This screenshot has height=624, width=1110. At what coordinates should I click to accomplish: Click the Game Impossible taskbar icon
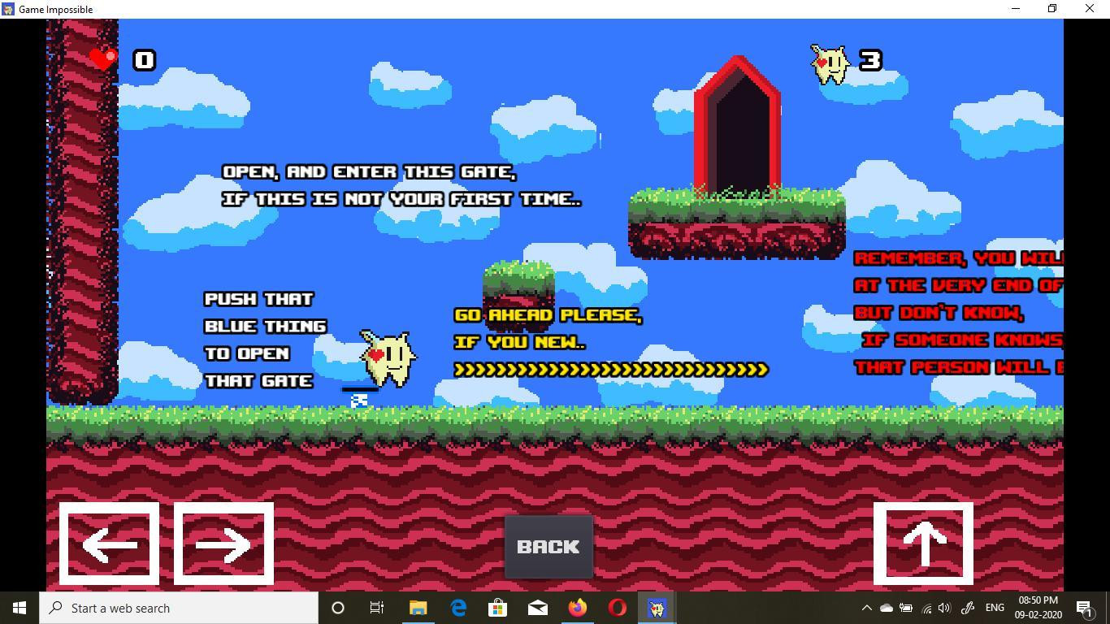(x=657, y=608)
